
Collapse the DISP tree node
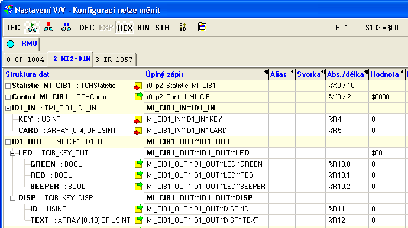(13, 198)
